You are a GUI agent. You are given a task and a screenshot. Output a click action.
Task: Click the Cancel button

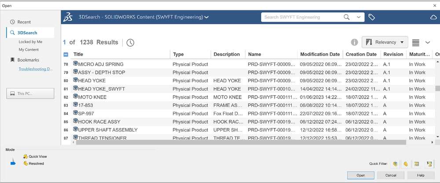pyautogui.click(x=391, y=175)
